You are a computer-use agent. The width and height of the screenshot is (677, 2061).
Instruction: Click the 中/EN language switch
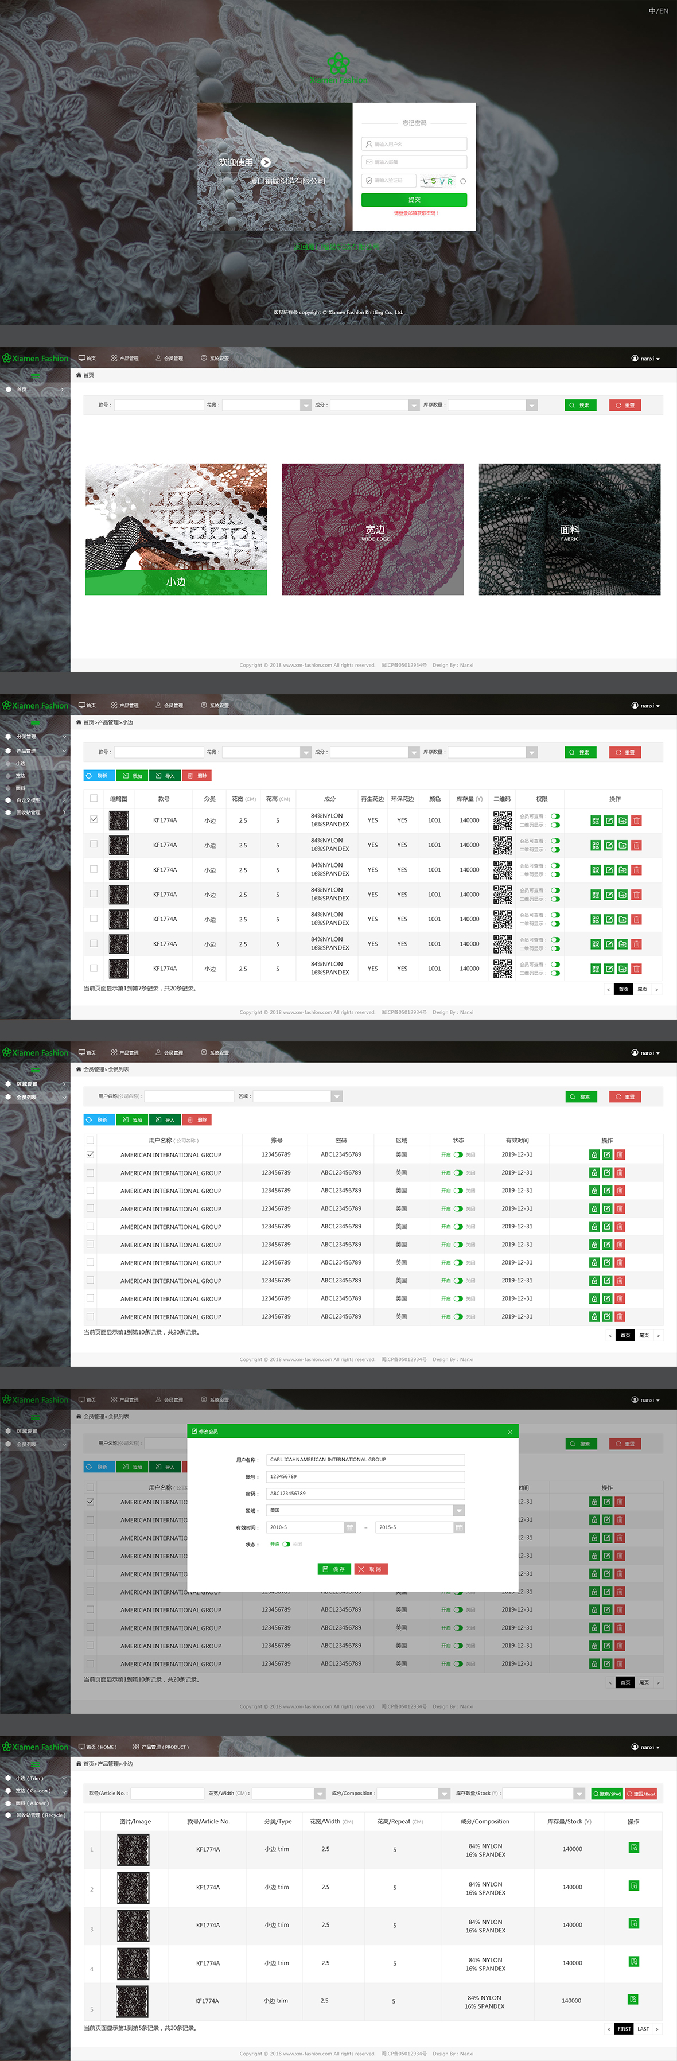[x=658, y=11]
